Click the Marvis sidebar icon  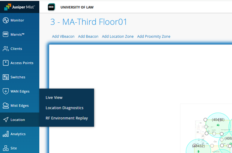point(5,34)
